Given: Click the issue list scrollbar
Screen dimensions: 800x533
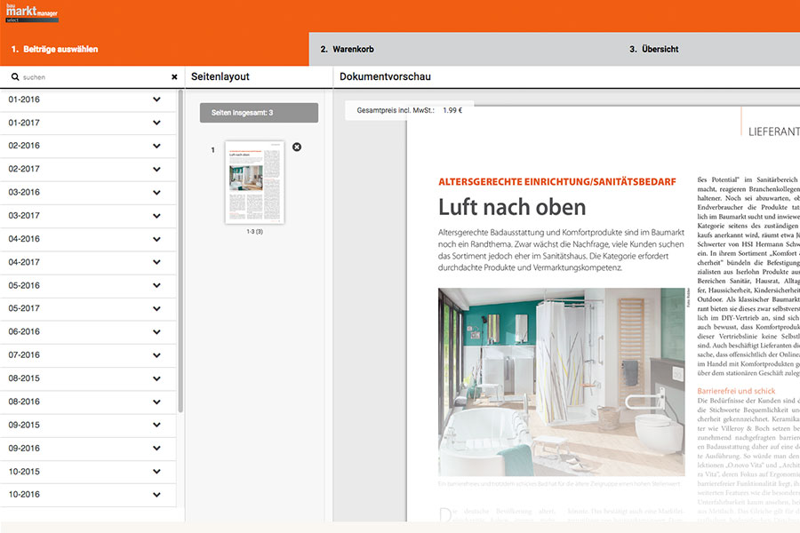Looking at the screenshot, I should pyautogui.click(x=180, y=251).
